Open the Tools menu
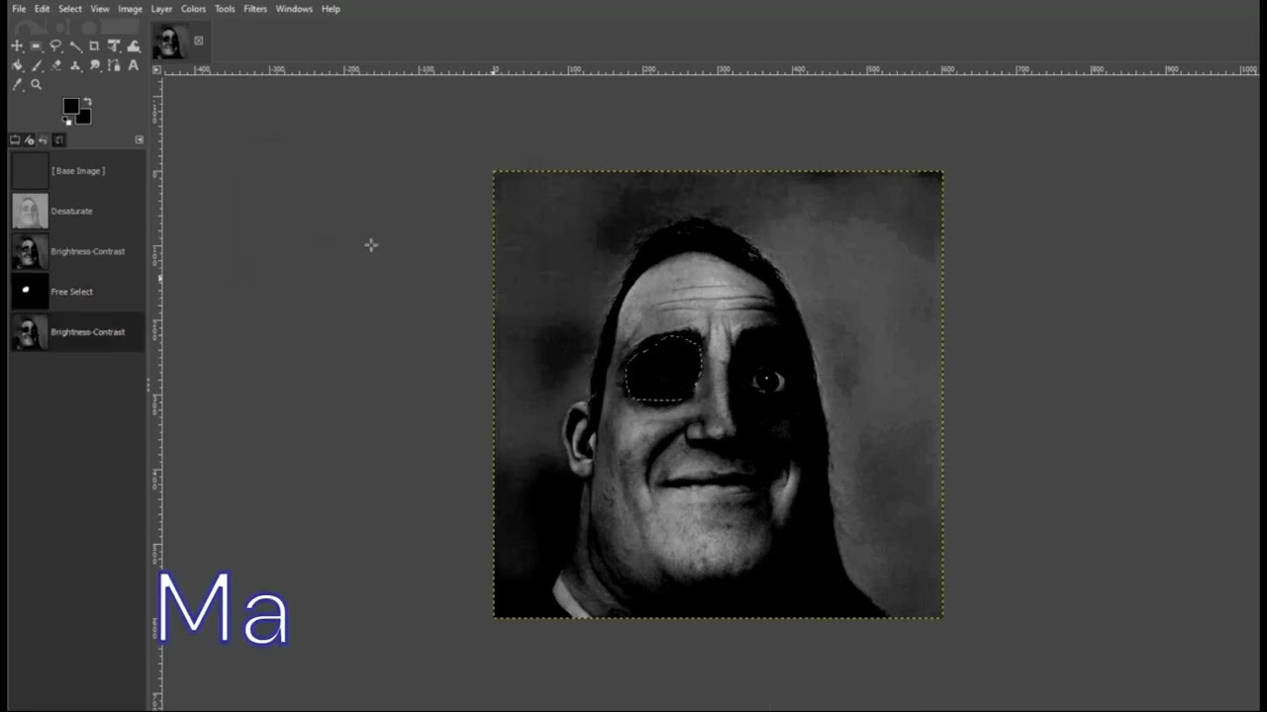This screenshot has width=1267, height=712. (x=225, y=9)
